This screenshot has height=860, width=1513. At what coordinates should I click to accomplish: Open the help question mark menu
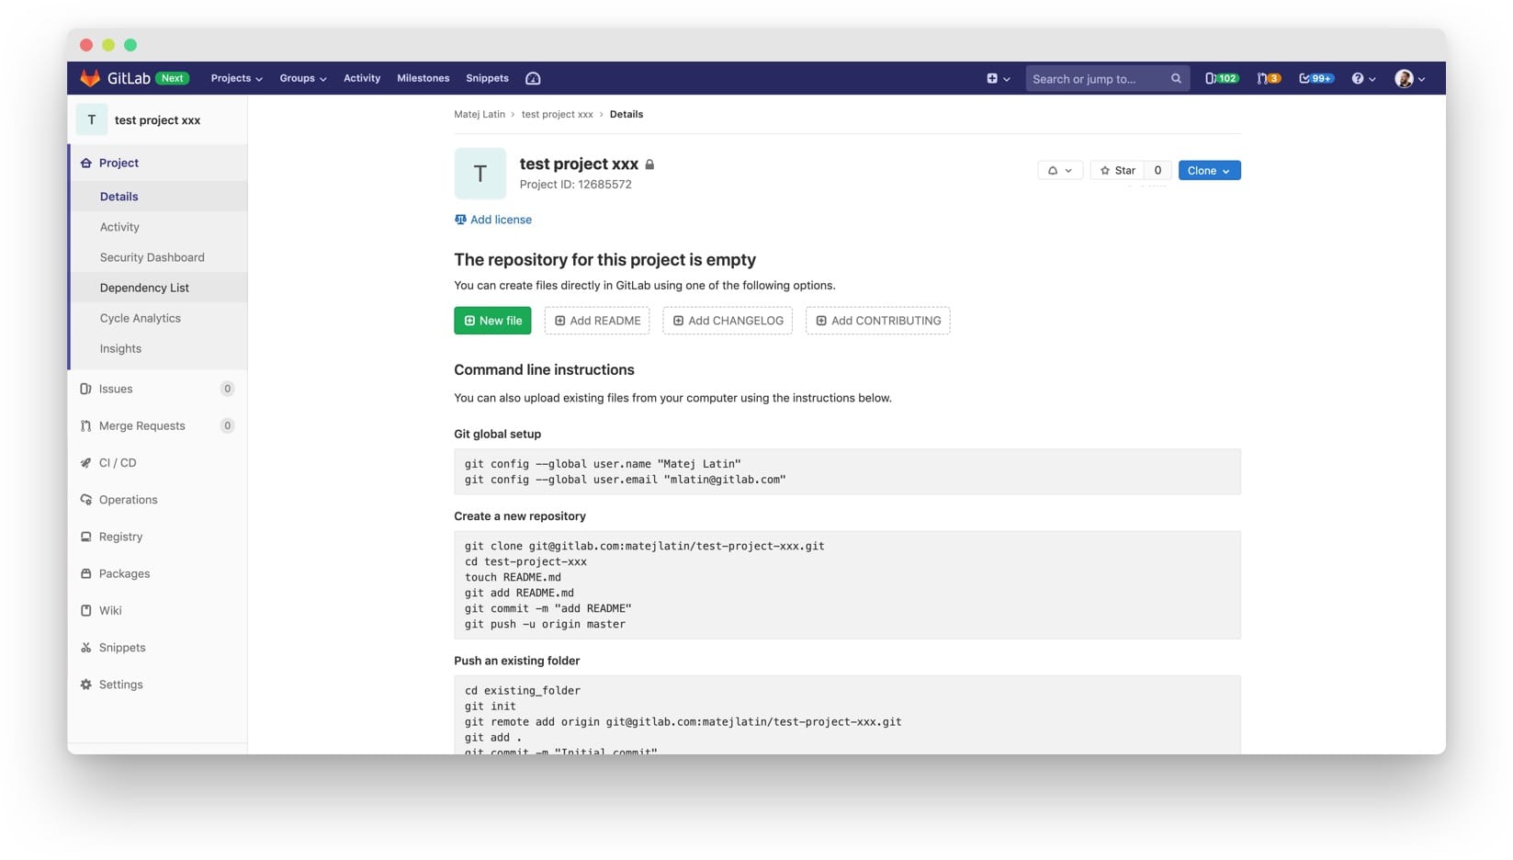point(1363,78)
